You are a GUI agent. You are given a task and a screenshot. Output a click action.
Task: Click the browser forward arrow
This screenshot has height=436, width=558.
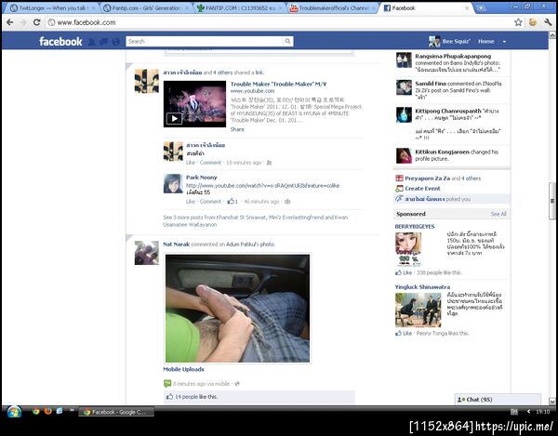click(x=23, y=22)
